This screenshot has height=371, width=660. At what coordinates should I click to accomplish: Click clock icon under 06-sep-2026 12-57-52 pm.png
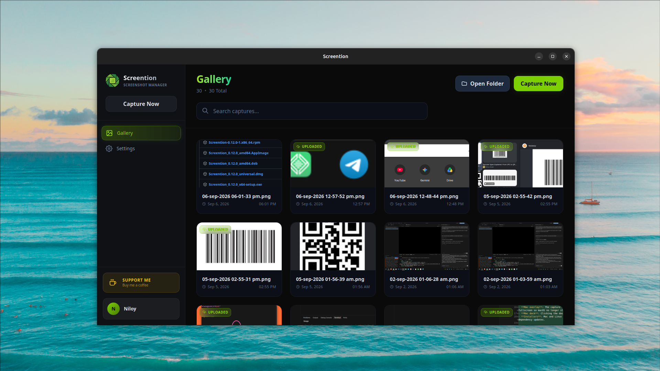[298, 204]
